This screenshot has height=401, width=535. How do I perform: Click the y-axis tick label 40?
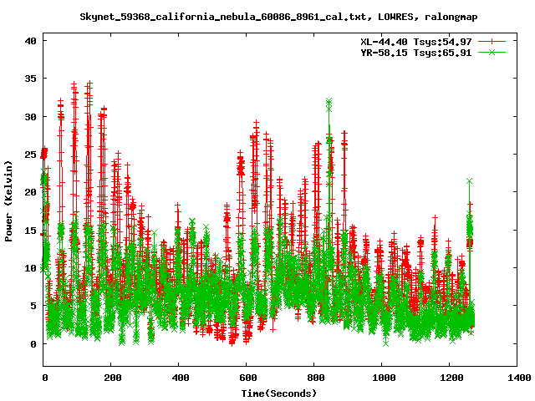click(x=30, y=41)
